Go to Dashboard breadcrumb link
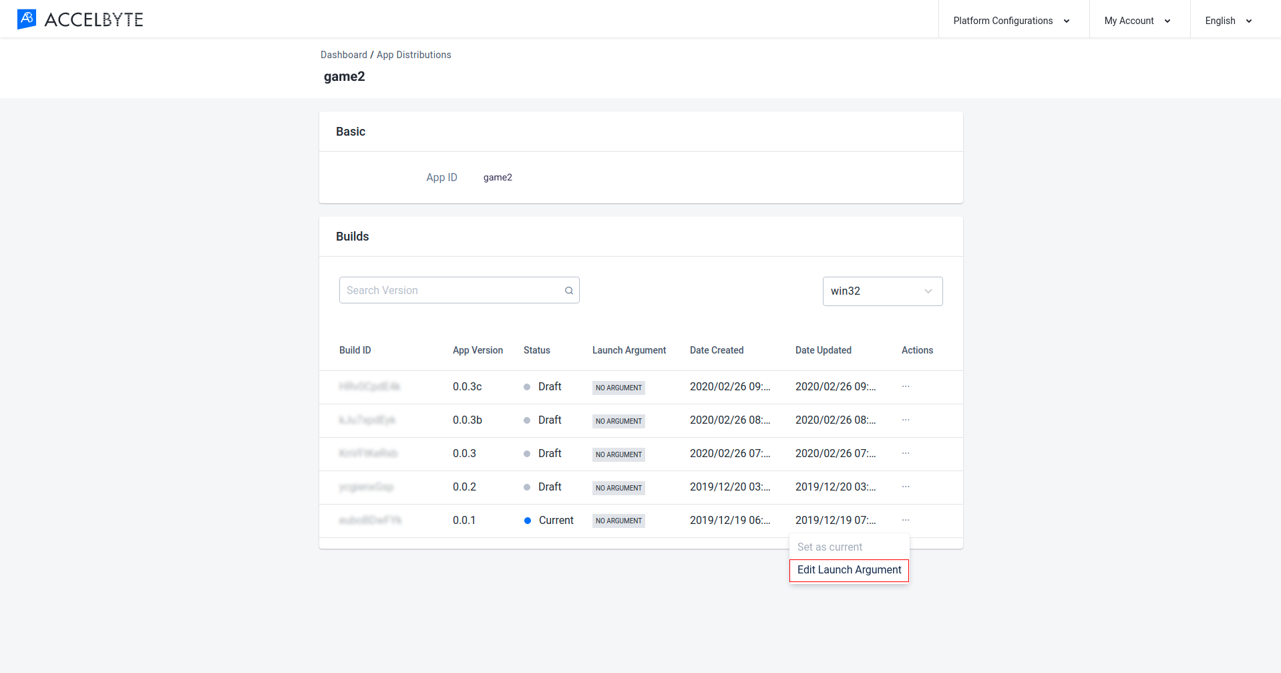 (x=344, y=55)
